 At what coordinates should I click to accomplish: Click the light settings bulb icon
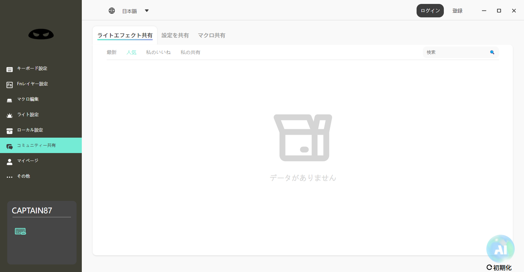coord(10,115)
